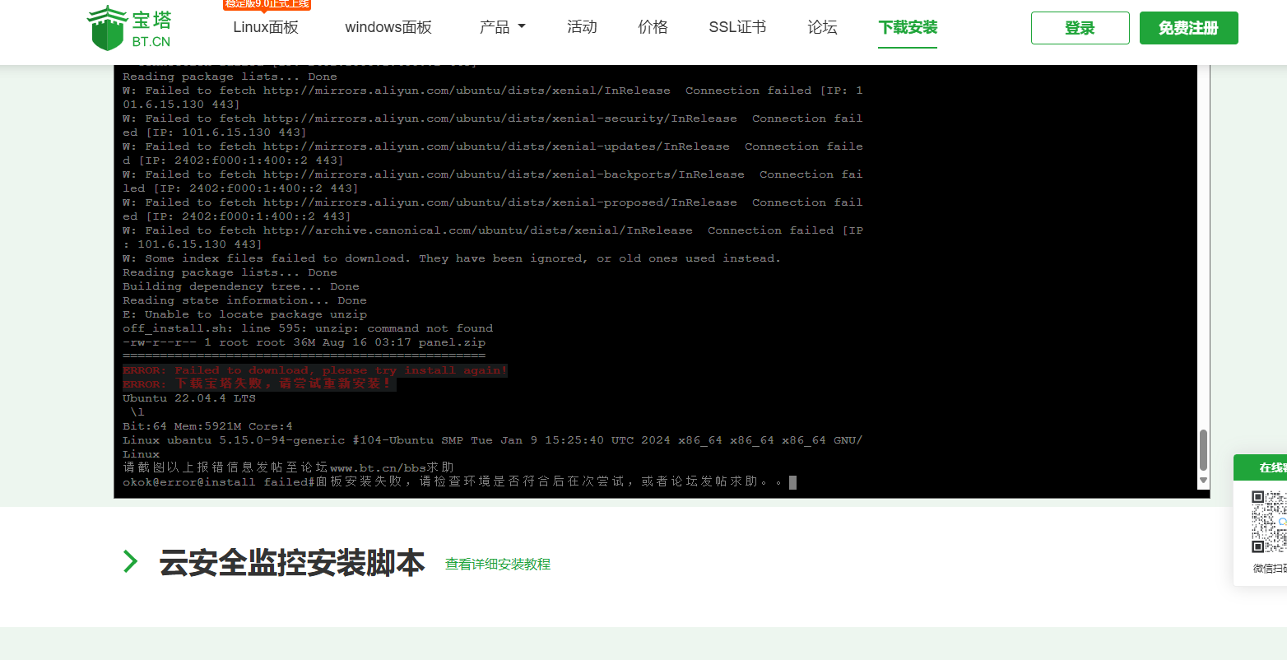Screen dimensions: 1287x660
Task: Open the SSL证书 page
Action: (737, 27)
